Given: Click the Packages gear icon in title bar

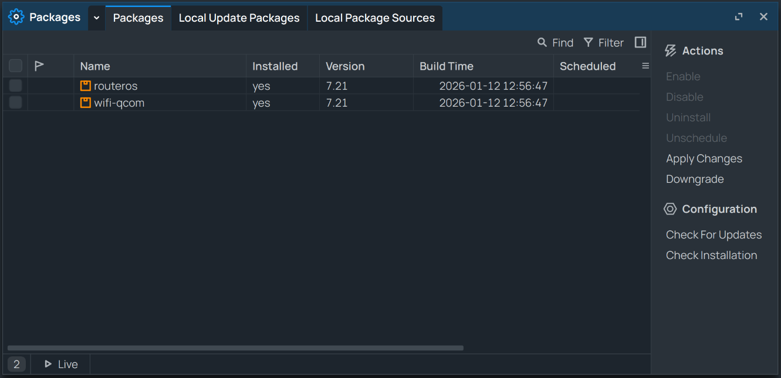Looking at the screenshot, I should pyautogui.click(x=16, y=17).
